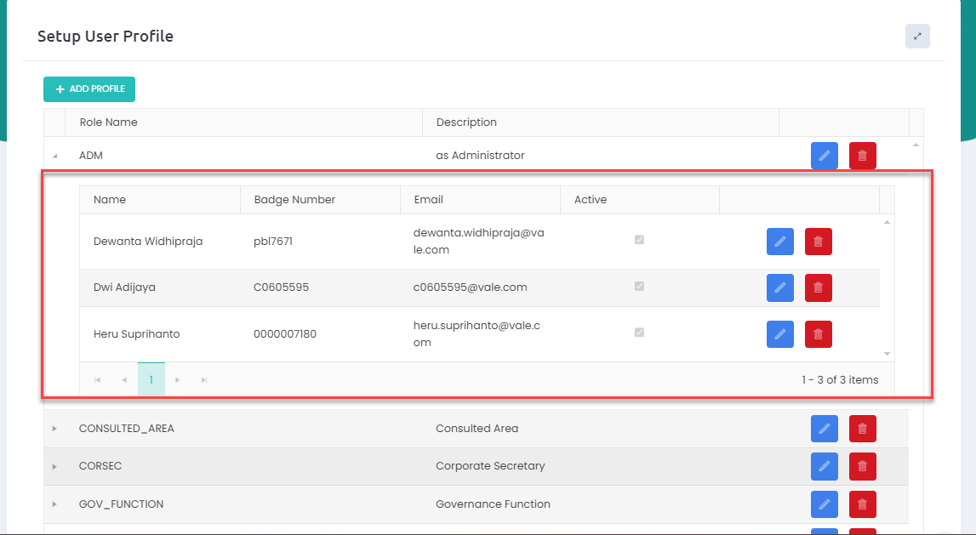Edit the CORSEC role
The height and width of the screenshot is (535, 976).
(x=824, y=466)
